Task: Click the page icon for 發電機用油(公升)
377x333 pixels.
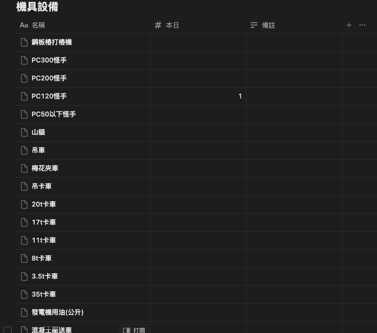Action: tap(24, 313)
